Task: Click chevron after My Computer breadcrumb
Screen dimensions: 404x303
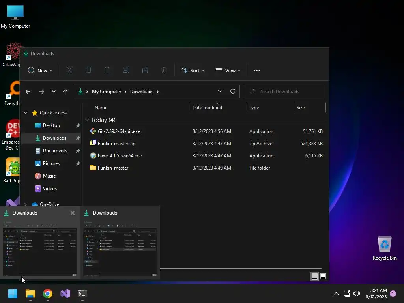Action: coord(125,92)
